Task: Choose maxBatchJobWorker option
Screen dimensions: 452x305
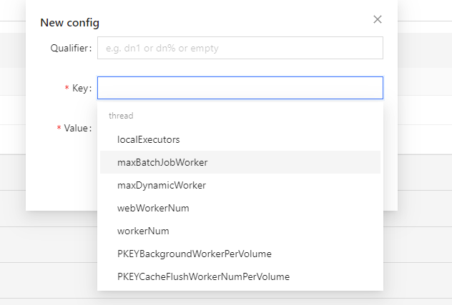Action: click(x=162, y=162)
